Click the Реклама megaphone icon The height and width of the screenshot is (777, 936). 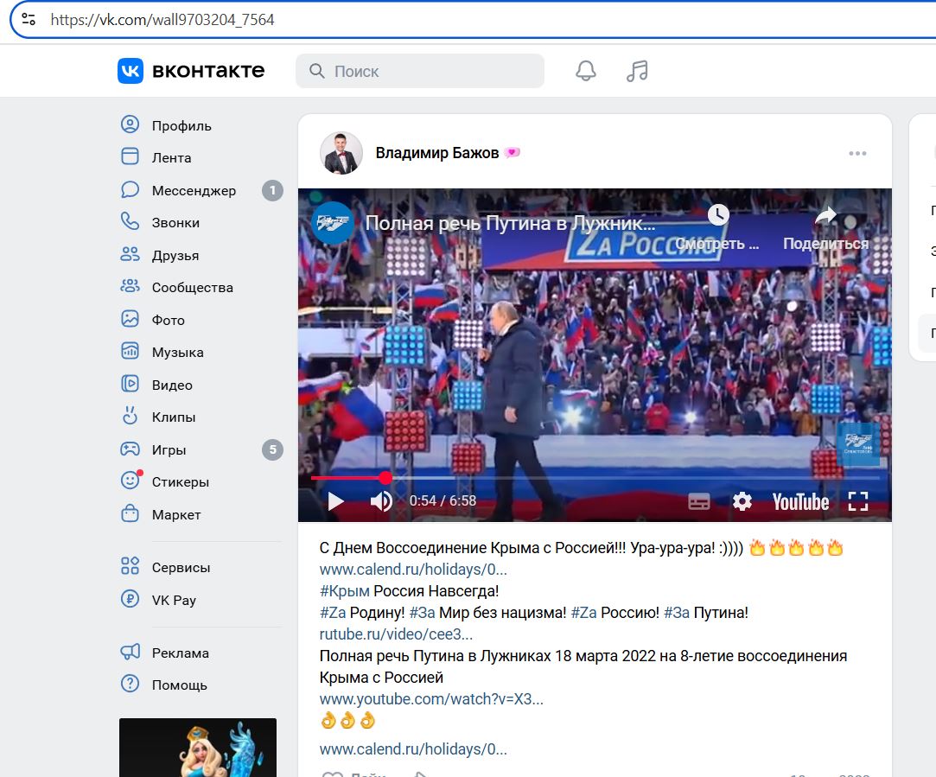[x=131, y=653]
